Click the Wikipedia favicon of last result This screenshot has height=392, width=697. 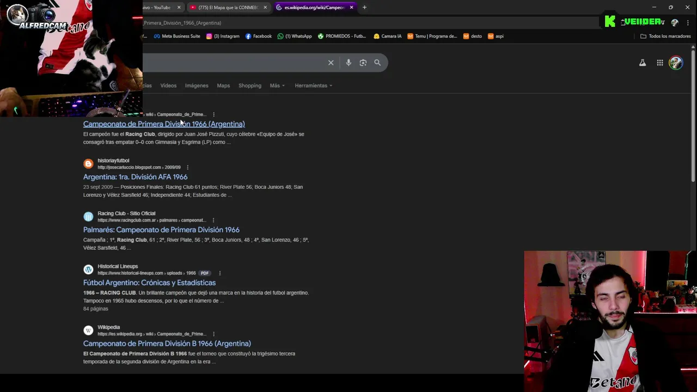tap(88, 330)
